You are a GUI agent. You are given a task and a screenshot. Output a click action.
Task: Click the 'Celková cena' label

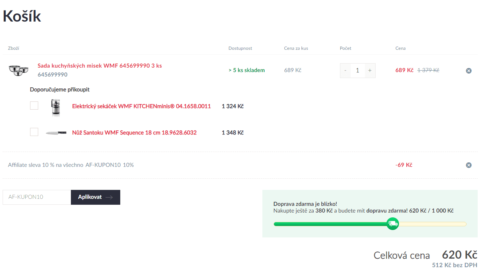(402, 255)
